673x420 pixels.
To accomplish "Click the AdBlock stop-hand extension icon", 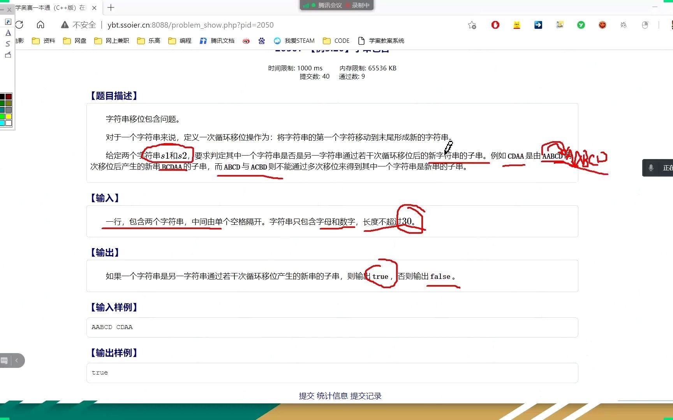I will (495, 25).
